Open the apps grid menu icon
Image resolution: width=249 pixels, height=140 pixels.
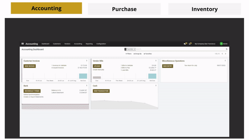click(x=22, y=44)
